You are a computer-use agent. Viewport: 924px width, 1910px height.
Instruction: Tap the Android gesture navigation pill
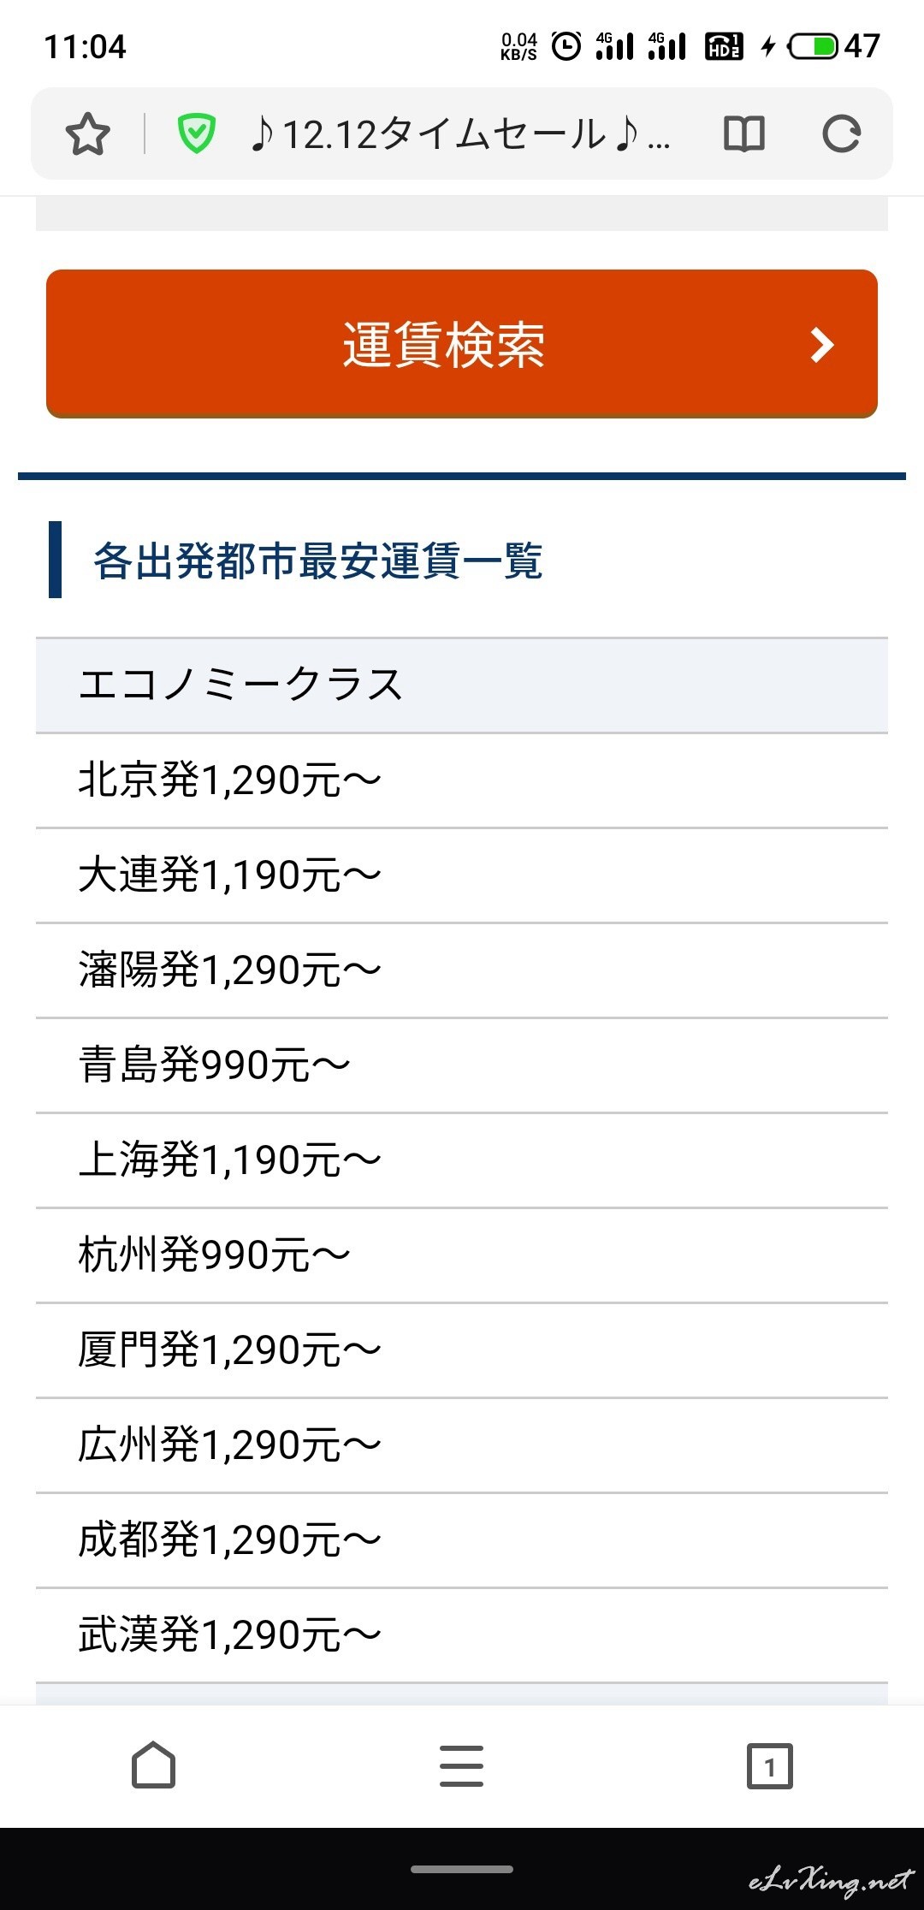(462, 1870)
